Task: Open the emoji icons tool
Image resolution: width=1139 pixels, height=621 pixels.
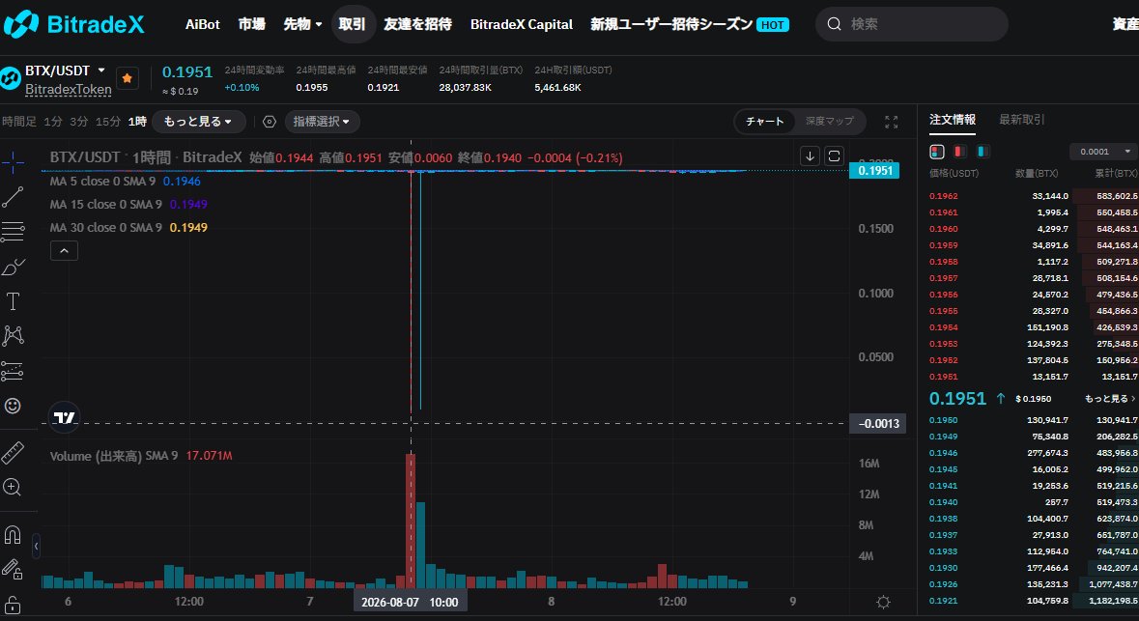Action: (x=13, y=406)
